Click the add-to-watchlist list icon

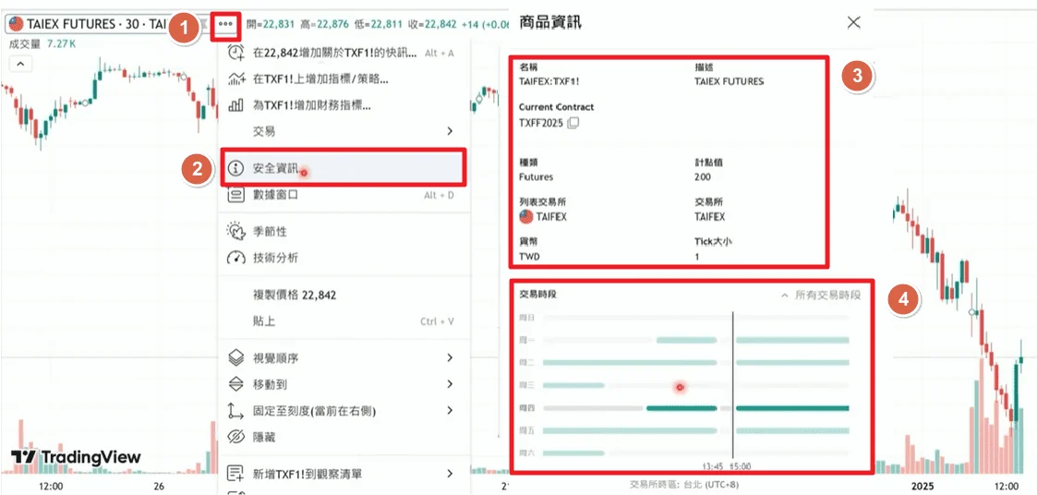coord(236,474)
